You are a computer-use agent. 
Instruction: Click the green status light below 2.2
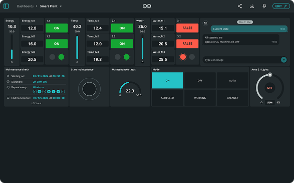pyautogui.click(x=127, y=57)
